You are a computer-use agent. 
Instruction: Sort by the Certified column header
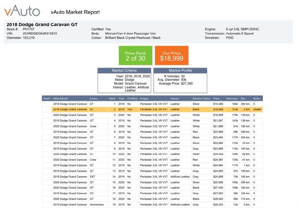tap(132, 99)
